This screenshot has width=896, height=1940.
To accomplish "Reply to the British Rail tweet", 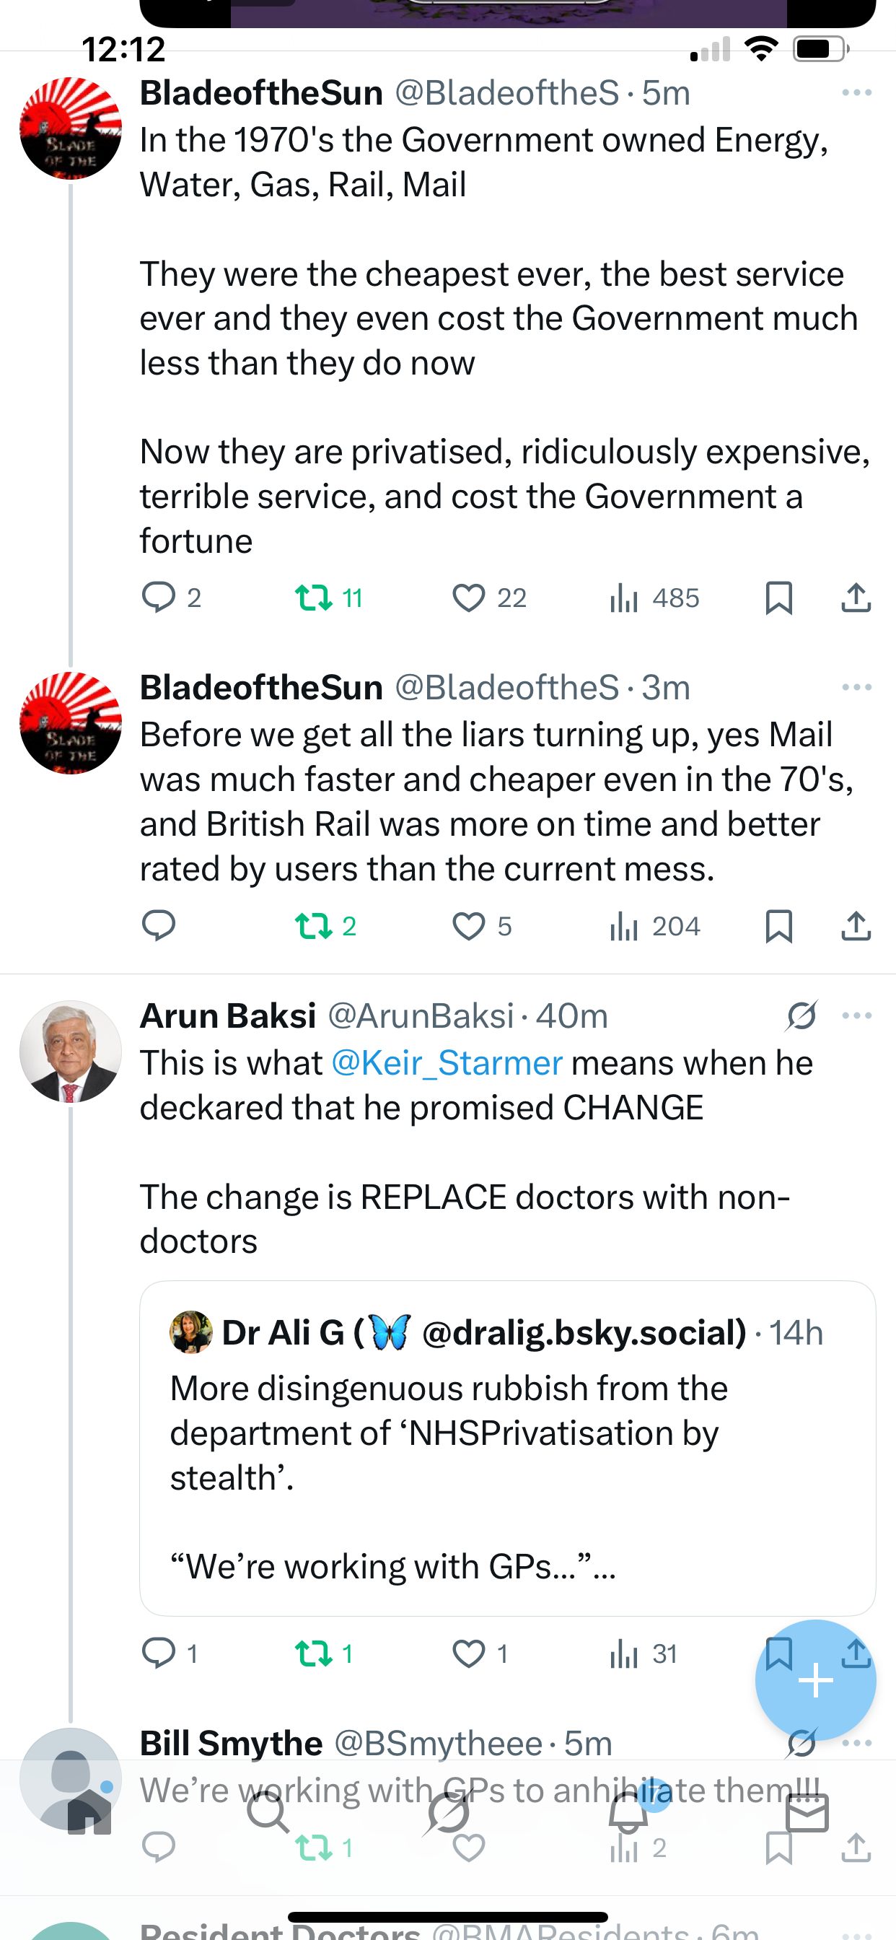I will 159,925.
